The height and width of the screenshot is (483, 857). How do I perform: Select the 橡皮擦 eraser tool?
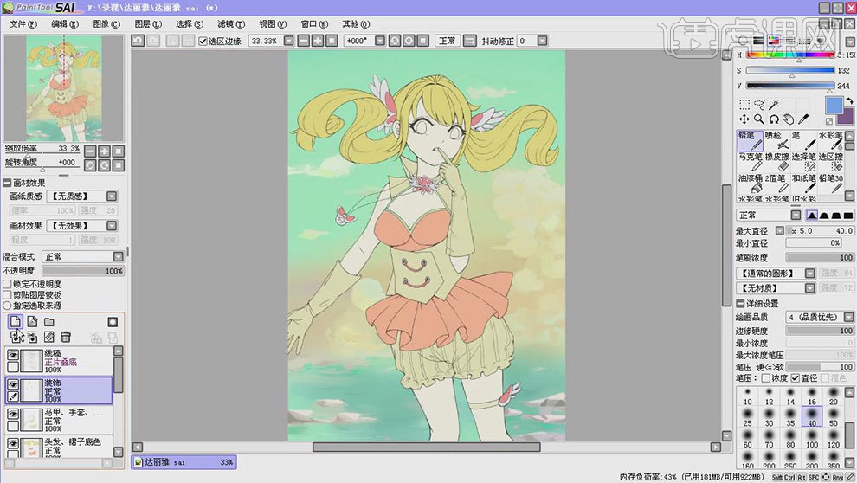776,162
